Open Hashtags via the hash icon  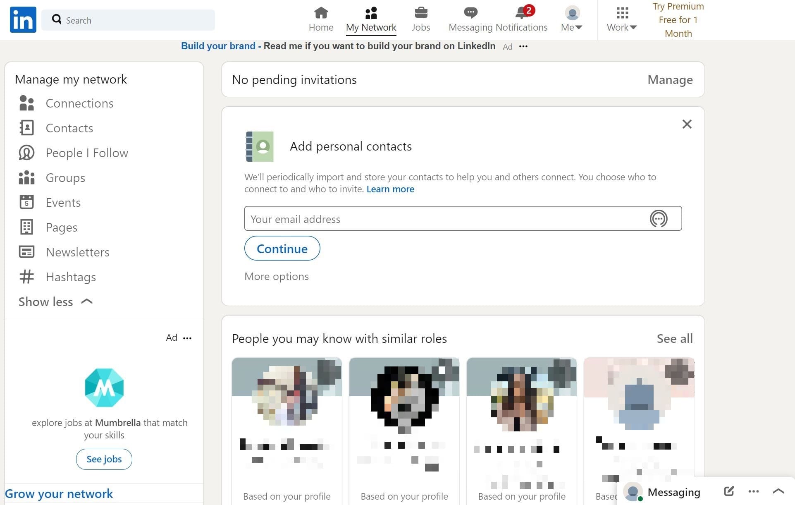27,277
